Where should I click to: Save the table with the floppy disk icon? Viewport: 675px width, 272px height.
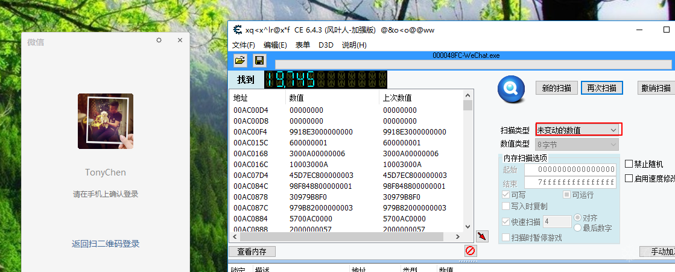[x=259, y=60]
